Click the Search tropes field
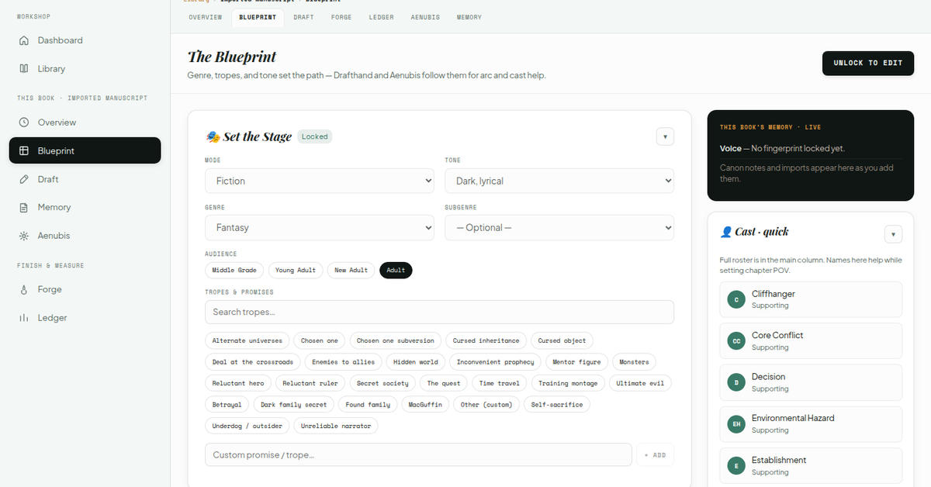 click(x=439, y=312)
